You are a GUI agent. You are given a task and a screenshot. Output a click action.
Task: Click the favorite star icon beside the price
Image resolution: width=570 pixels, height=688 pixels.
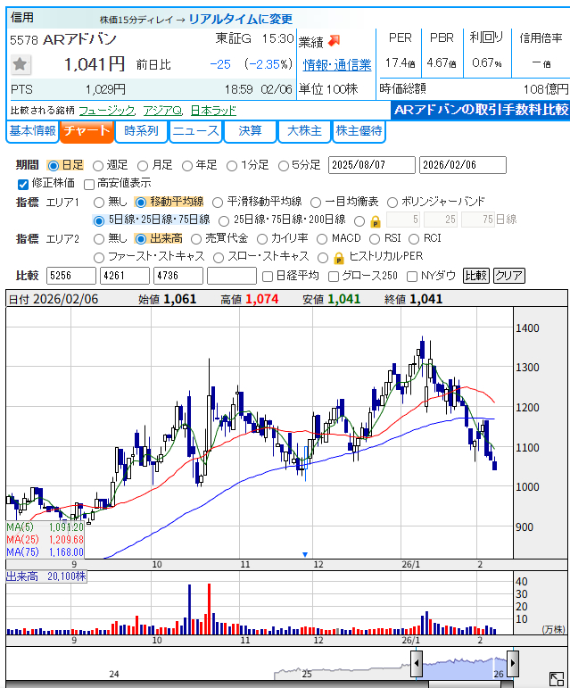click(21, 64)
